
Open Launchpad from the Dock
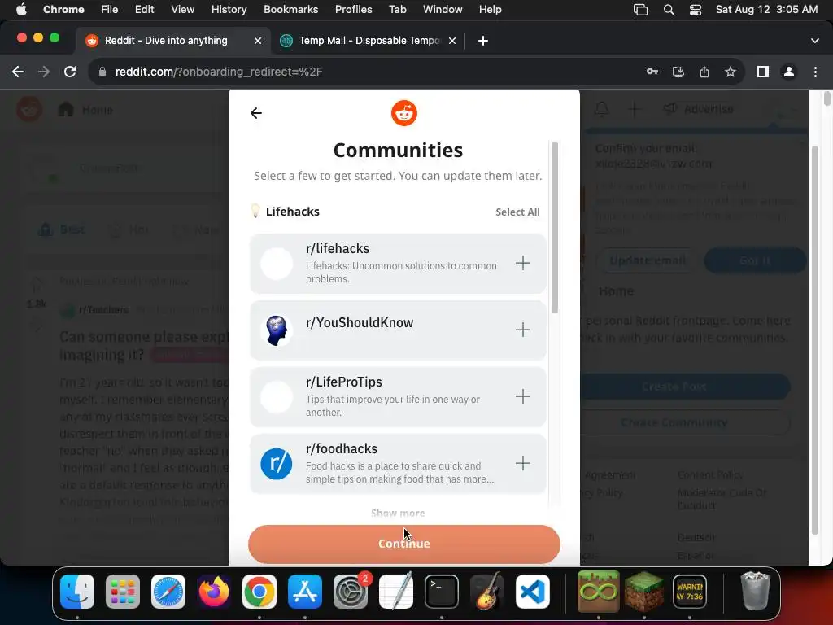123,592
